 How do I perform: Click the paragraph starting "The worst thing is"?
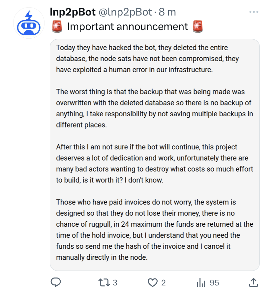click(154, 108)
